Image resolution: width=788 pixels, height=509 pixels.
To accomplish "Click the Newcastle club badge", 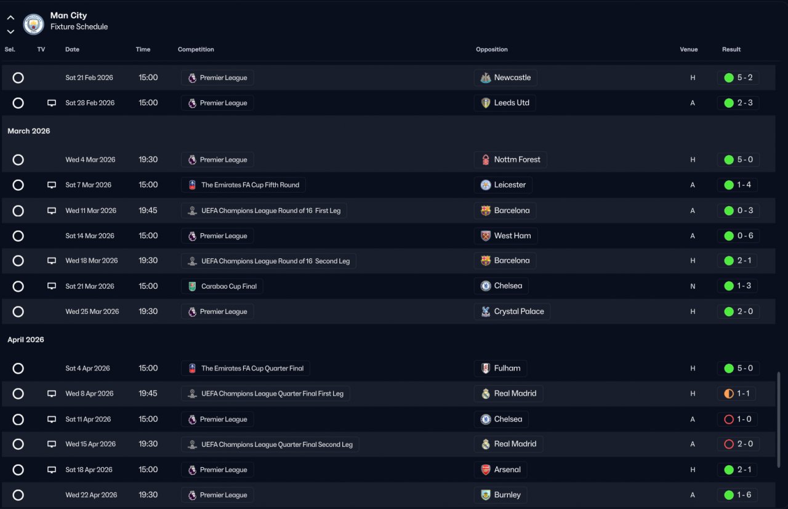I will point(486,78).
